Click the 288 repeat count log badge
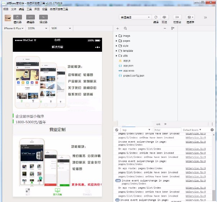This screenshot has width=217, height=202. pyautogui.click(x=118, y=181)
